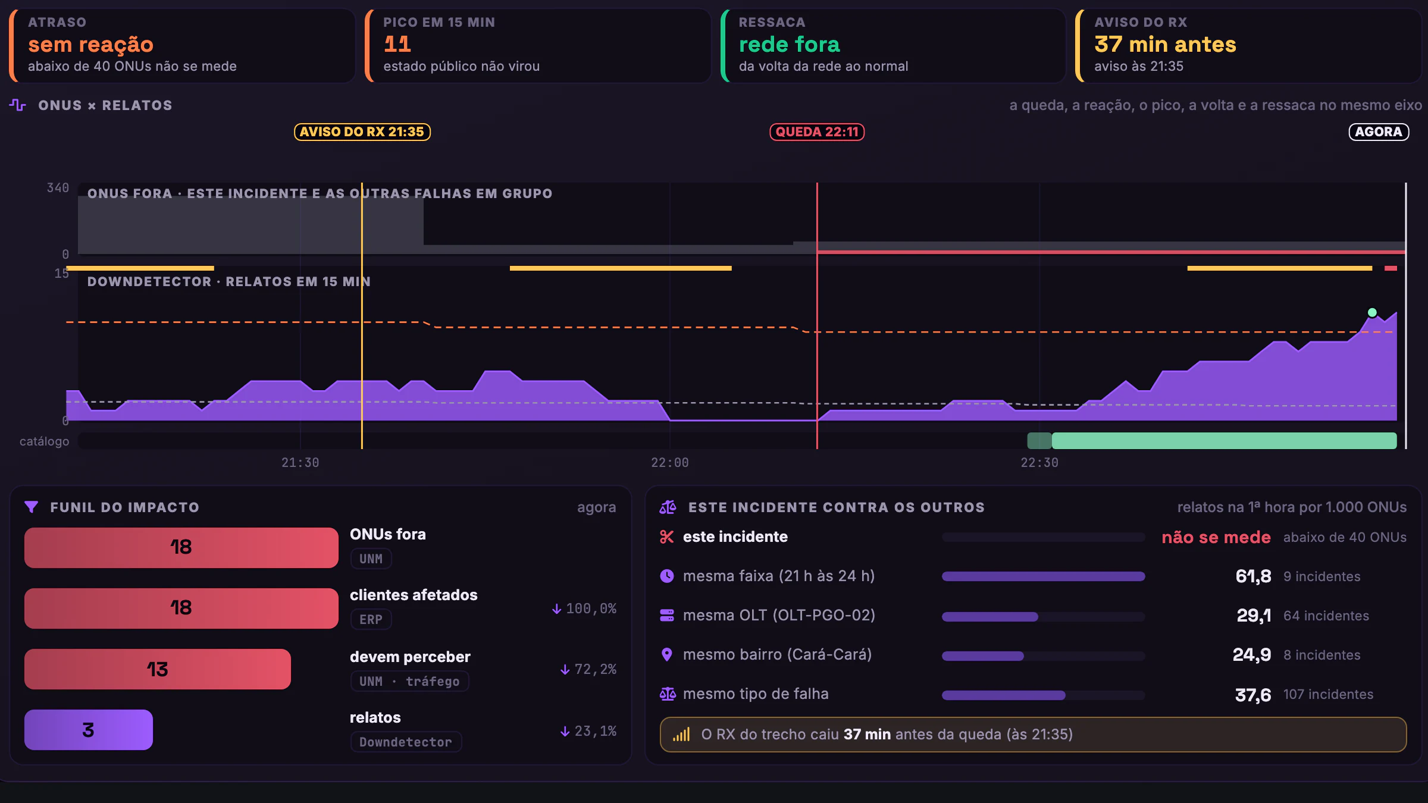Click the scales icon beside Este Incidente Contra os Outros

(x=668, y=507)
